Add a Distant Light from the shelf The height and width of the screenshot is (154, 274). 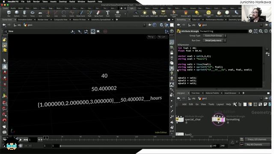click(197, 13)
